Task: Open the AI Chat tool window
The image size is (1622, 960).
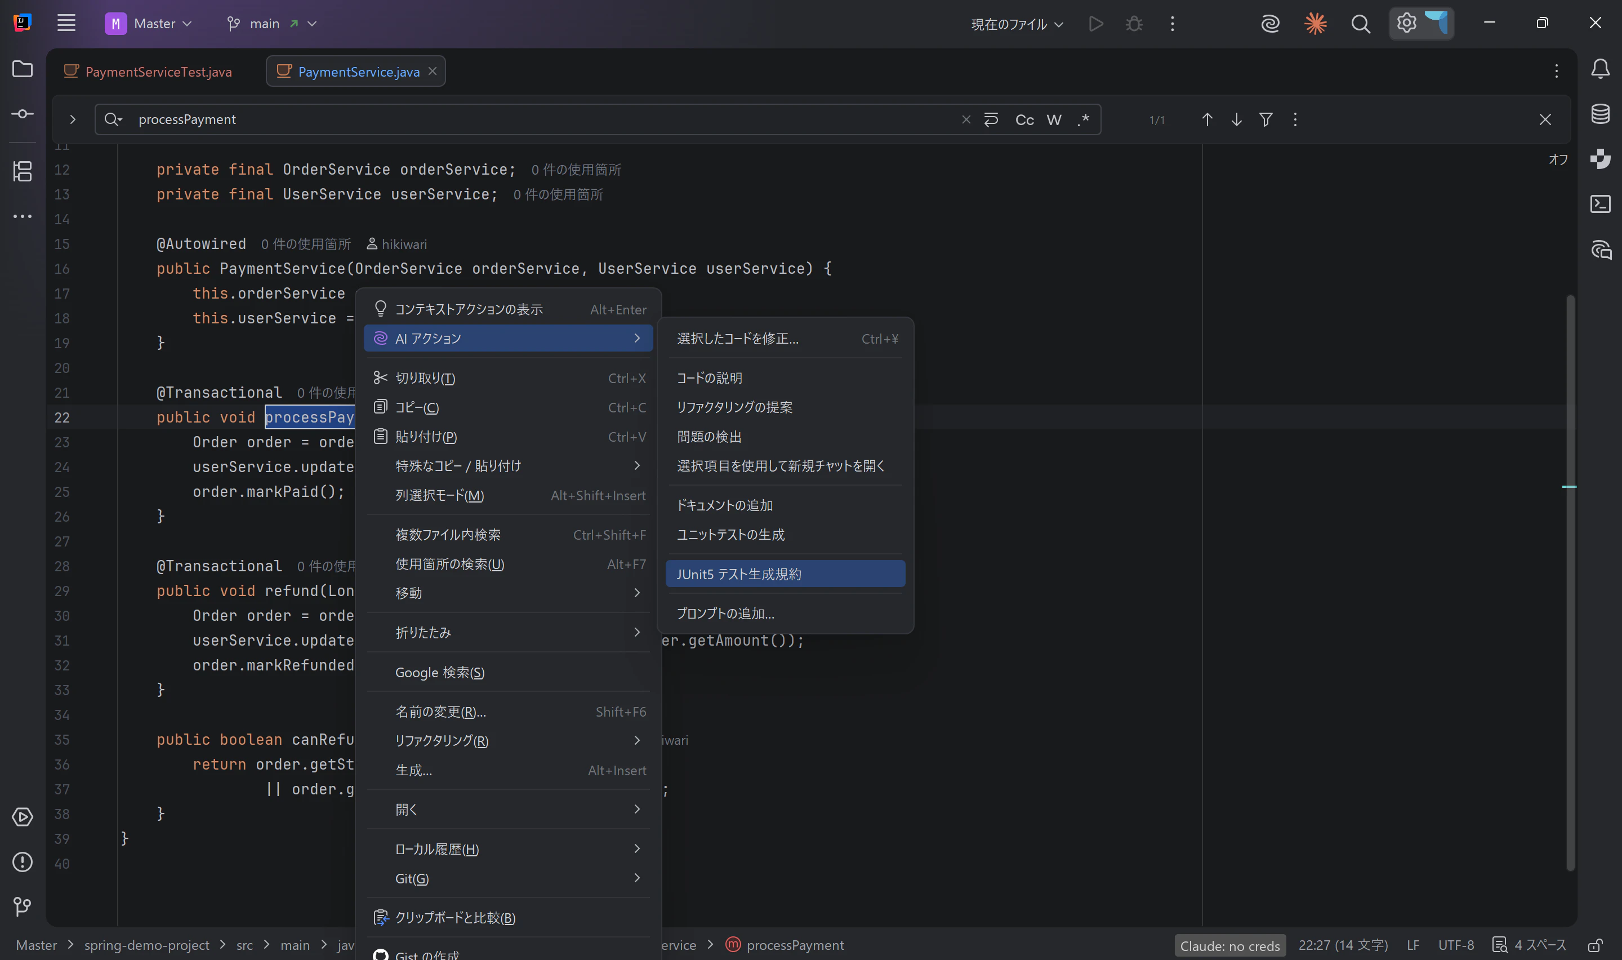Action: [x=1600, y=250]
